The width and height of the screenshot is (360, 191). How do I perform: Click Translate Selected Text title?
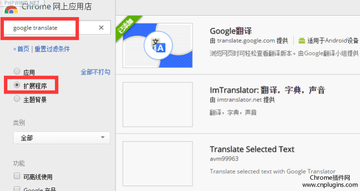pyautogui.click(x=252, y=149)
